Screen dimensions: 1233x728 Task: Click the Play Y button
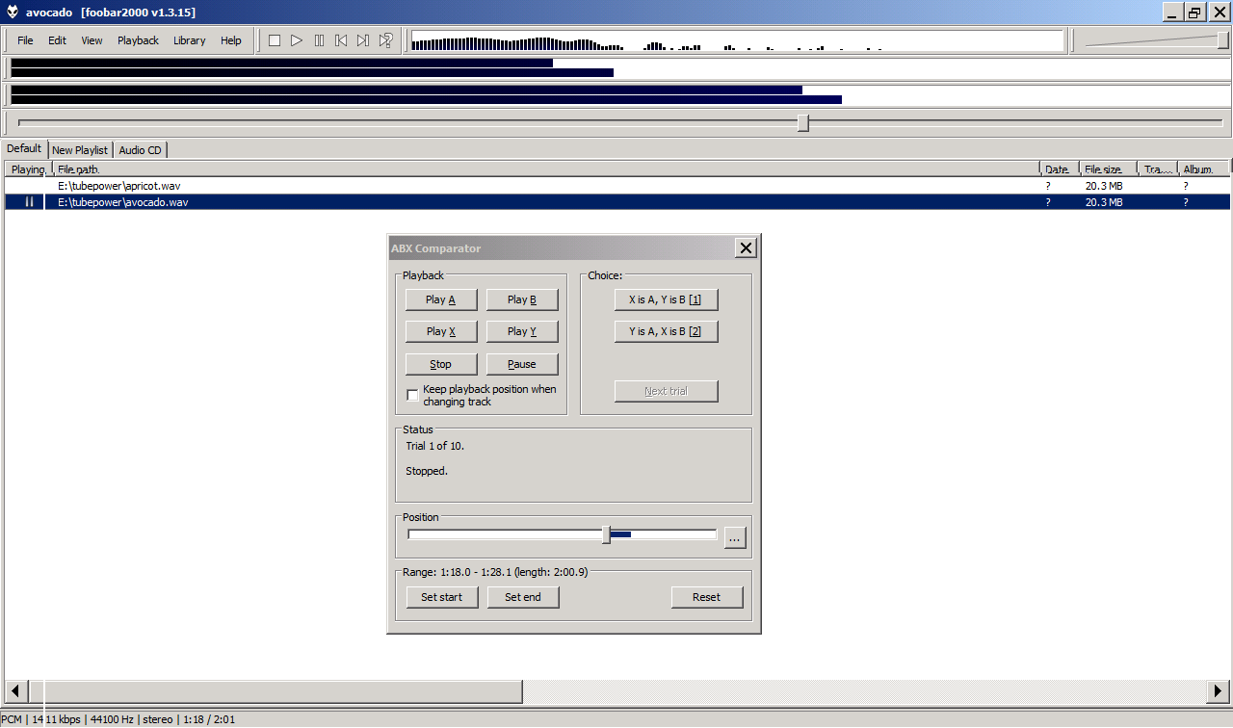point(522,331)
